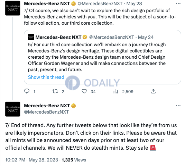Open the avatar on the End of thread tweet
Screen dimensions: 185x166
13,109
